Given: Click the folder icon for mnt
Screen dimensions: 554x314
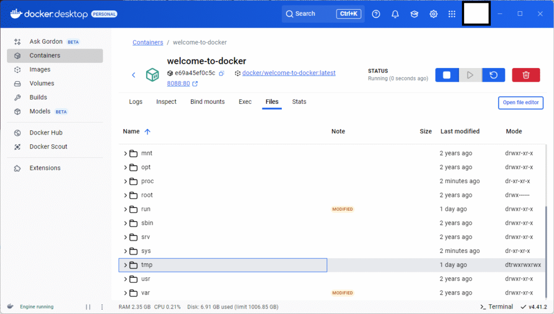Looking at the screenshot, I should (134, 153).
